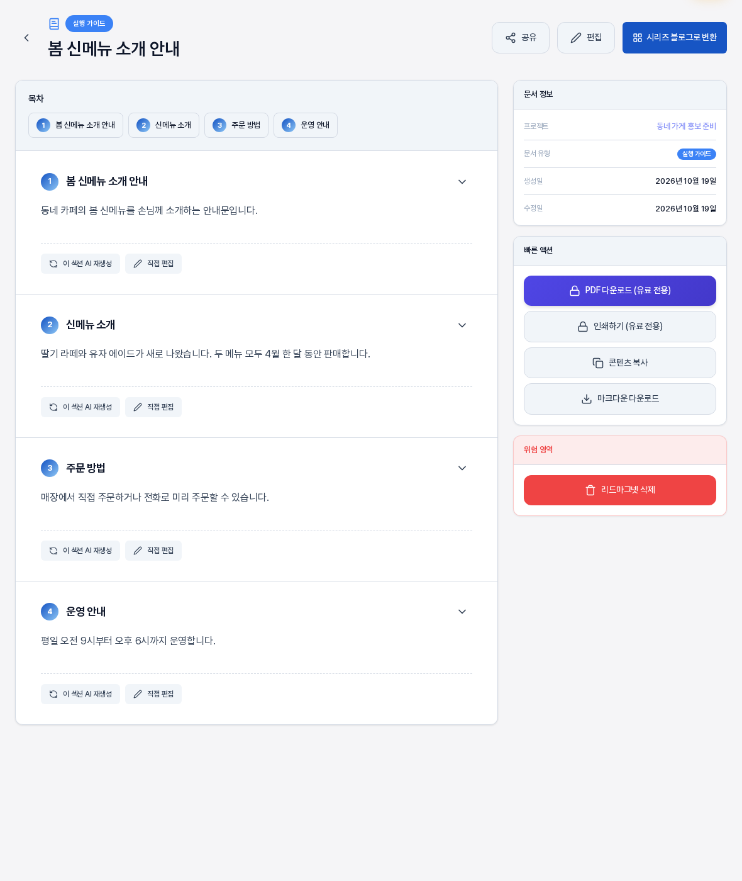Click the 인쇄하기 (유료 전용) button
Screen dimensions: 742x881
point(620,327)
